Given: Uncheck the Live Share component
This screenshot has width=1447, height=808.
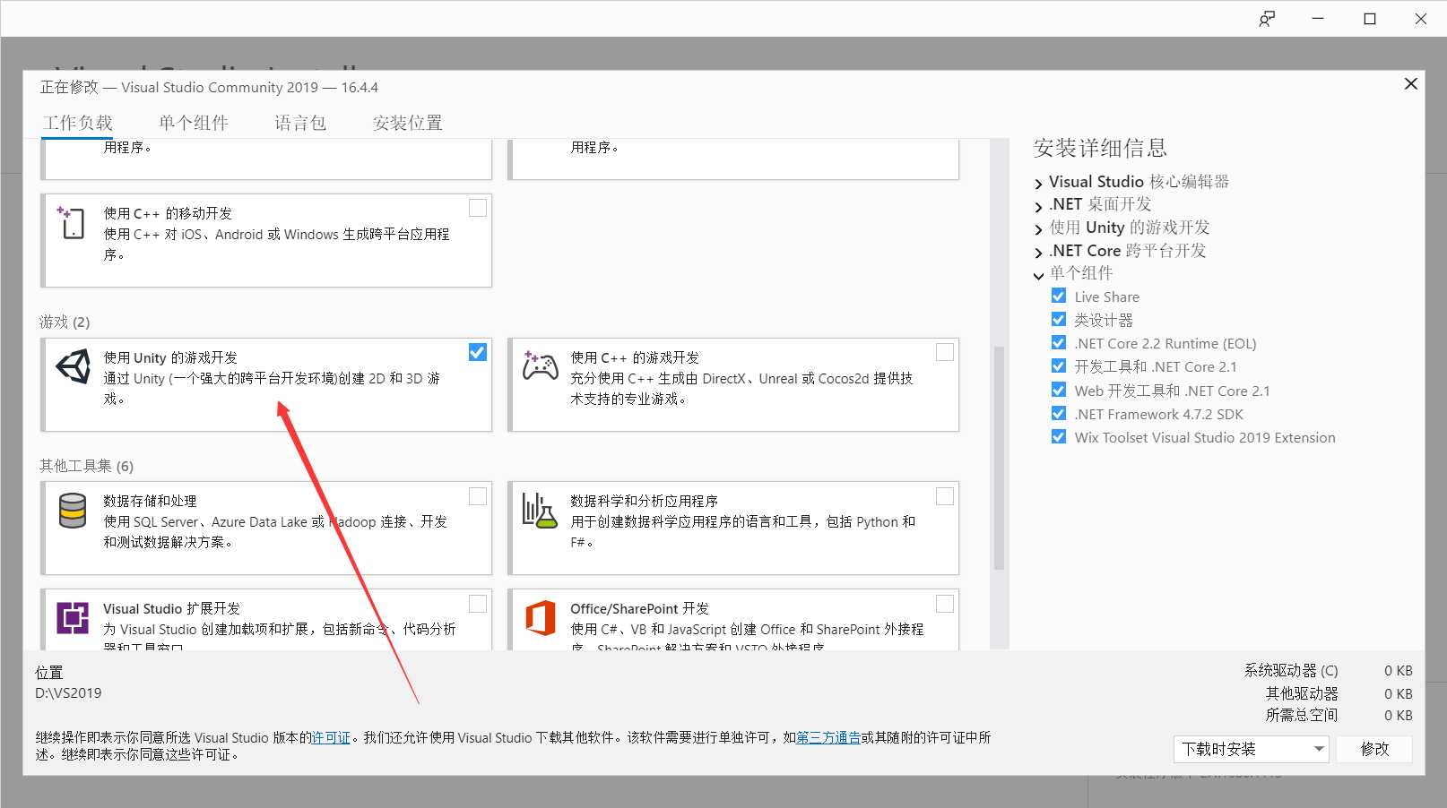Looking at the screenshot, I should click(x=1058, y=296).
